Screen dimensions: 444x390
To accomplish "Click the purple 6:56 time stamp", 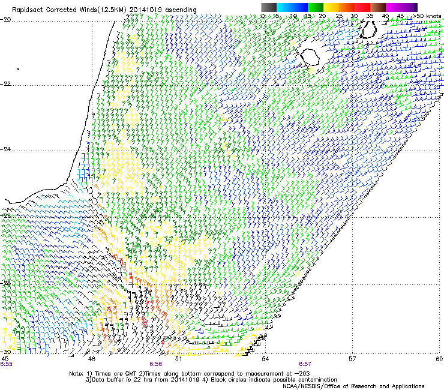I will click(156, 364).
